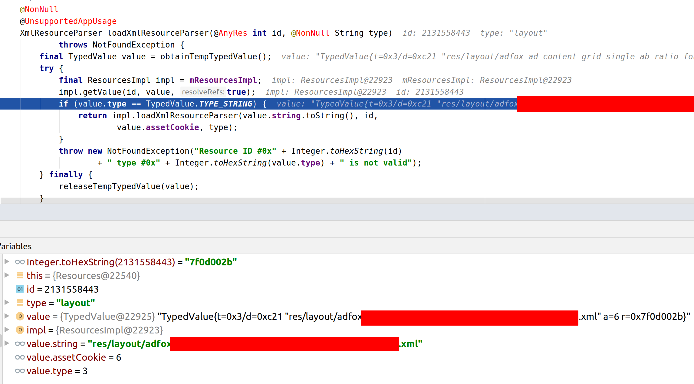Expand the Integer.toHexString watch entry
This screenshot has width=694, height=384.
click(x=7, y=262)
